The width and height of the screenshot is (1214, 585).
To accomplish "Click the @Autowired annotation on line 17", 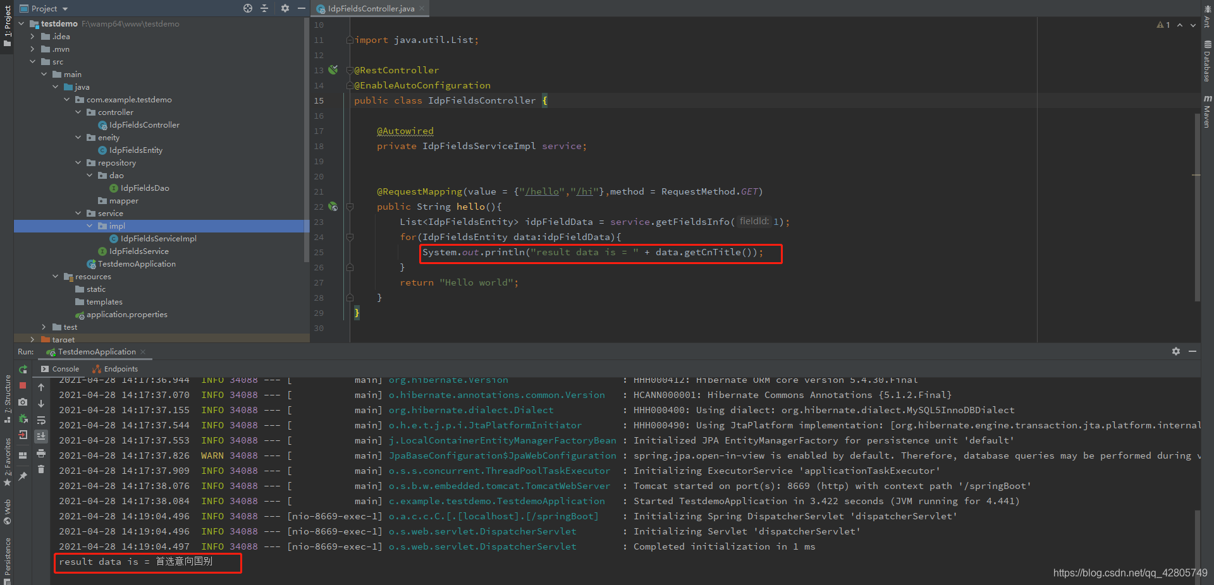I will click(405, 131).
